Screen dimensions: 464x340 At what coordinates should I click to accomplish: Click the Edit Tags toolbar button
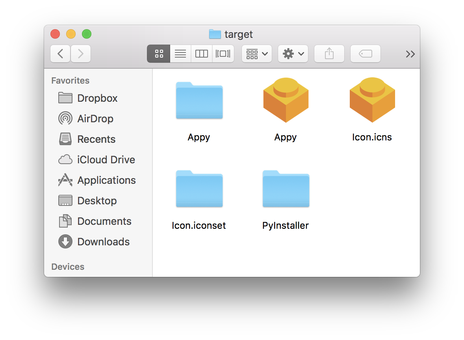[366, 54]
